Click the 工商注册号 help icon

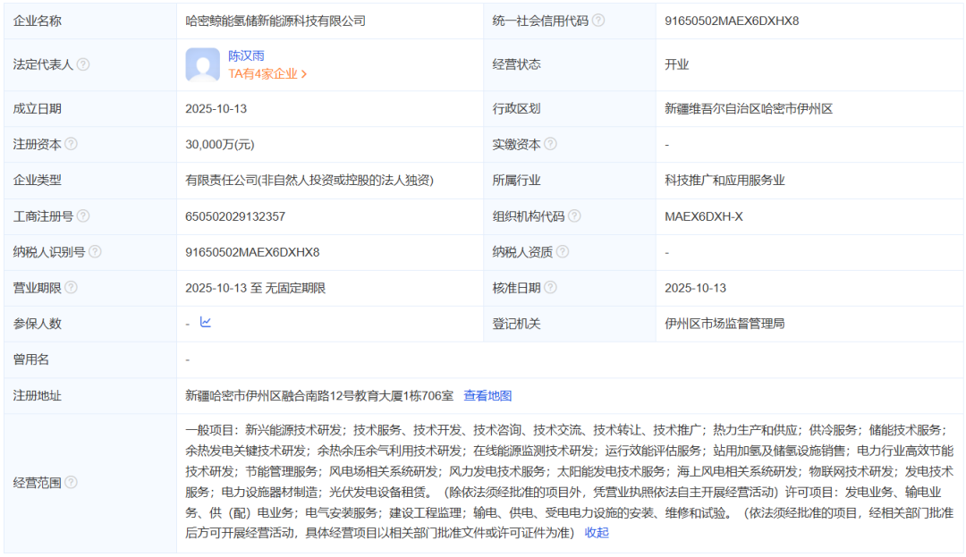tap(83, 216)
